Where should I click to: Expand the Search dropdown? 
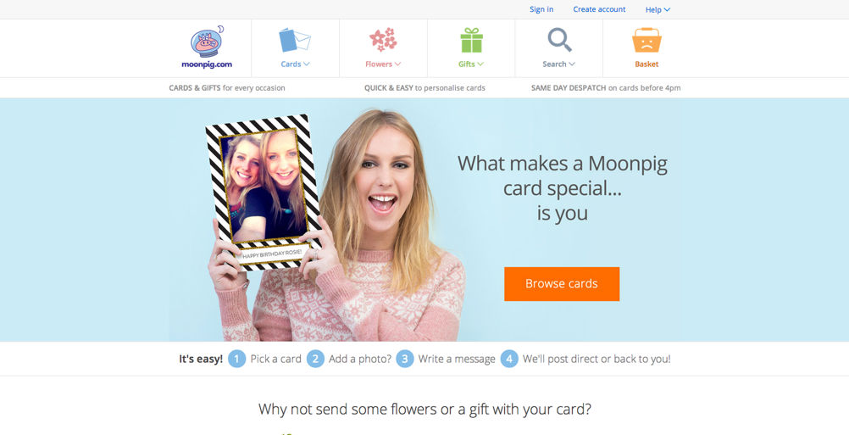click(558, 64)
